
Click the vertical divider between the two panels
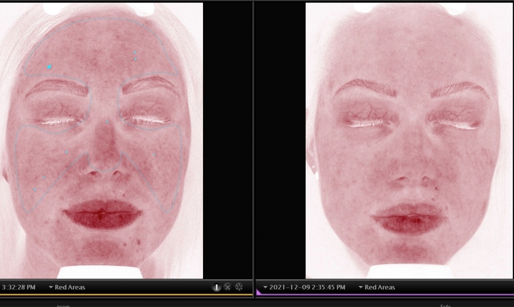[254, 141]
